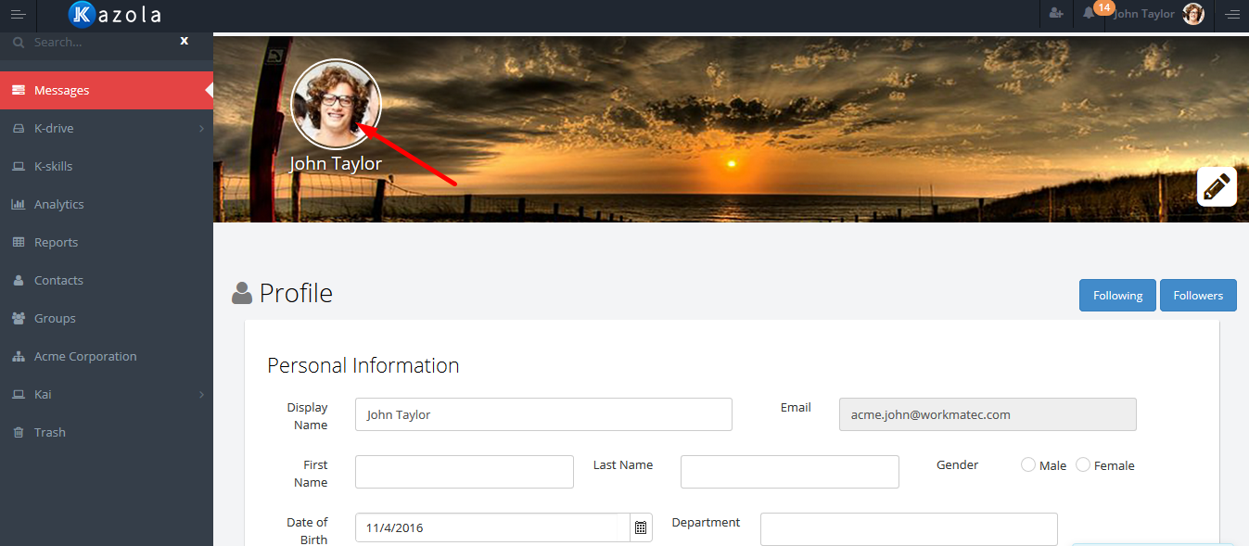The width and height of the screenshot is (1249, 546).
Task: Open the right-side panel menu icon
Action: click(x=1231, y=14)
